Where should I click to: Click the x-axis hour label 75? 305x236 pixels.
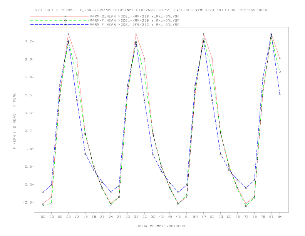(255, 217)
